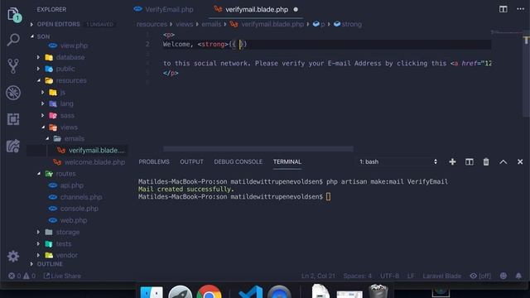Change indentation via Spaces: 4

[x=358, y=276]
